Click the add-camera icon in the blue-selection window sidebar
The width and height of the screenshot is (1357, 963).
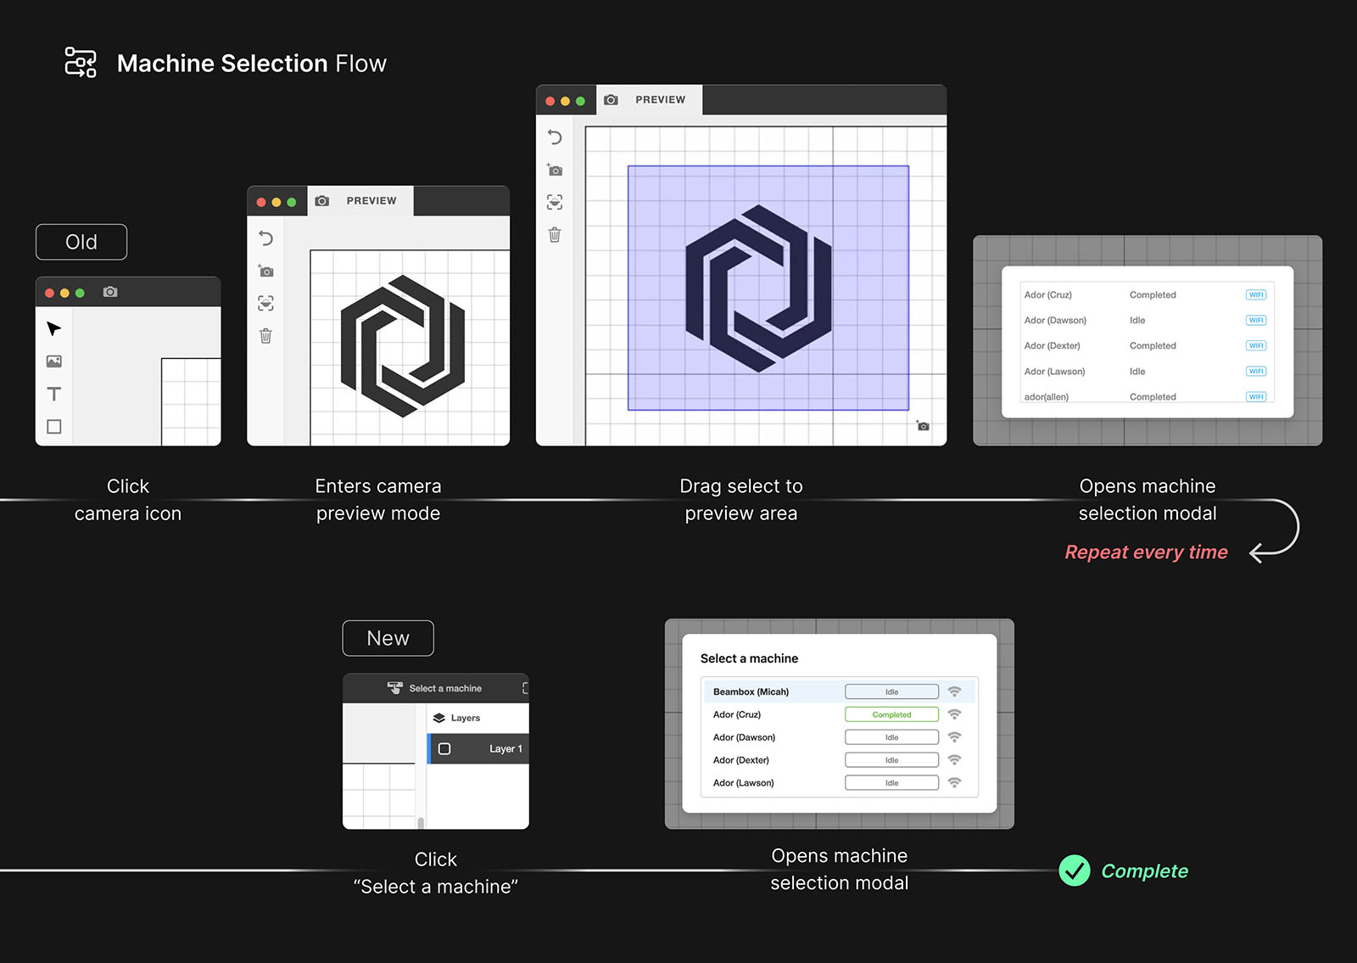(555, 170)
